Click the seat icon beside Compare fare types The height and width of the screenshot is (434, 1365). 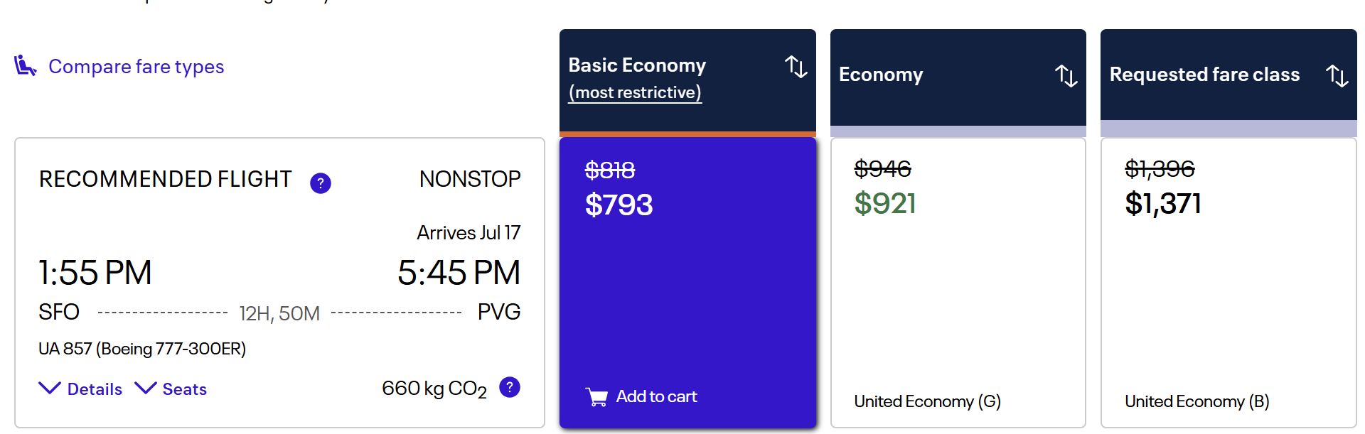click(25, 65)
